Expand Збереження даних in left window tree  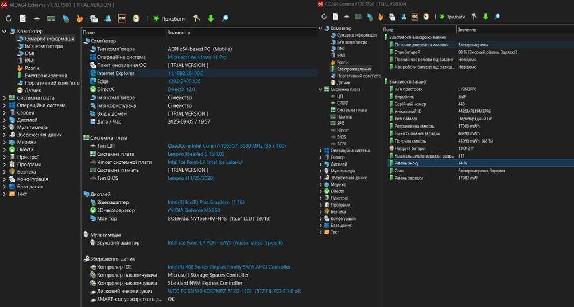point(5,135)
